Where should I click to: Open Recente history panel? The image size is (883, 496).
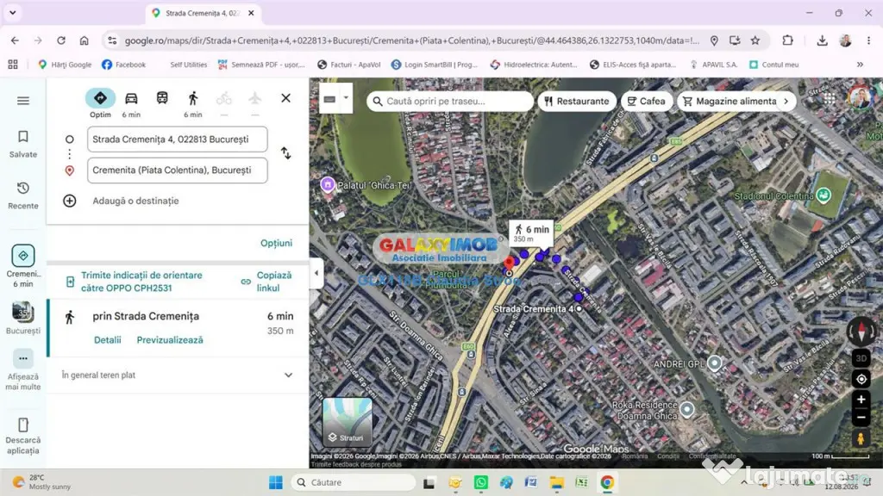[23, 195]
